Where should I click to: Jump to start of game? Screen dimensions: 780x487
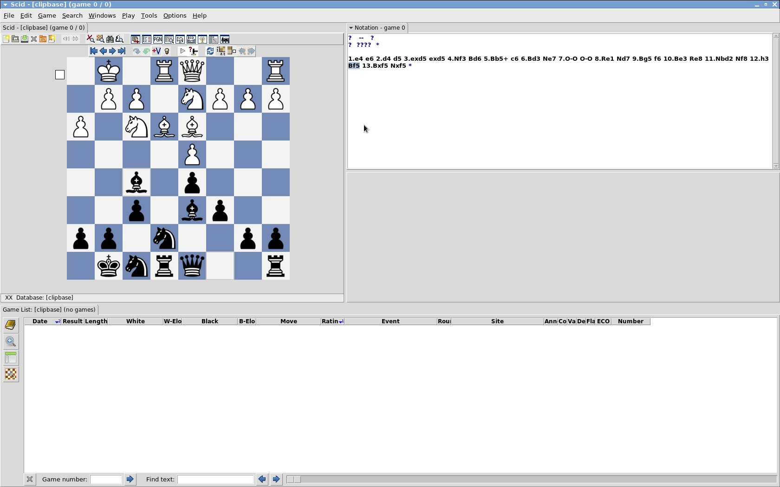pos(94,51)
